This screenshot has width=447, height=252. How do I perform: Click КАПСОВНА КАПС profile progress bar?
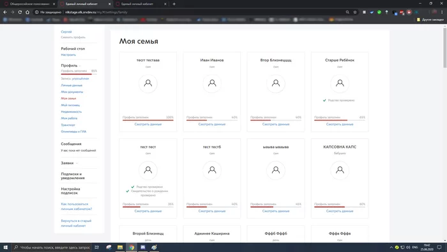tap(340, 207)
